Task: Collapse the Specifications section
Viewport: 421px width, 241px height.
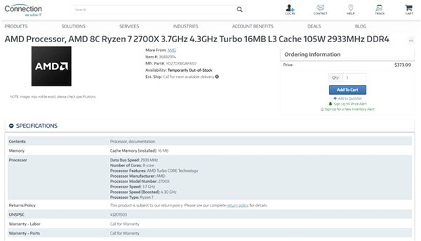Action: pyautogui.click(x=11, y=126)
